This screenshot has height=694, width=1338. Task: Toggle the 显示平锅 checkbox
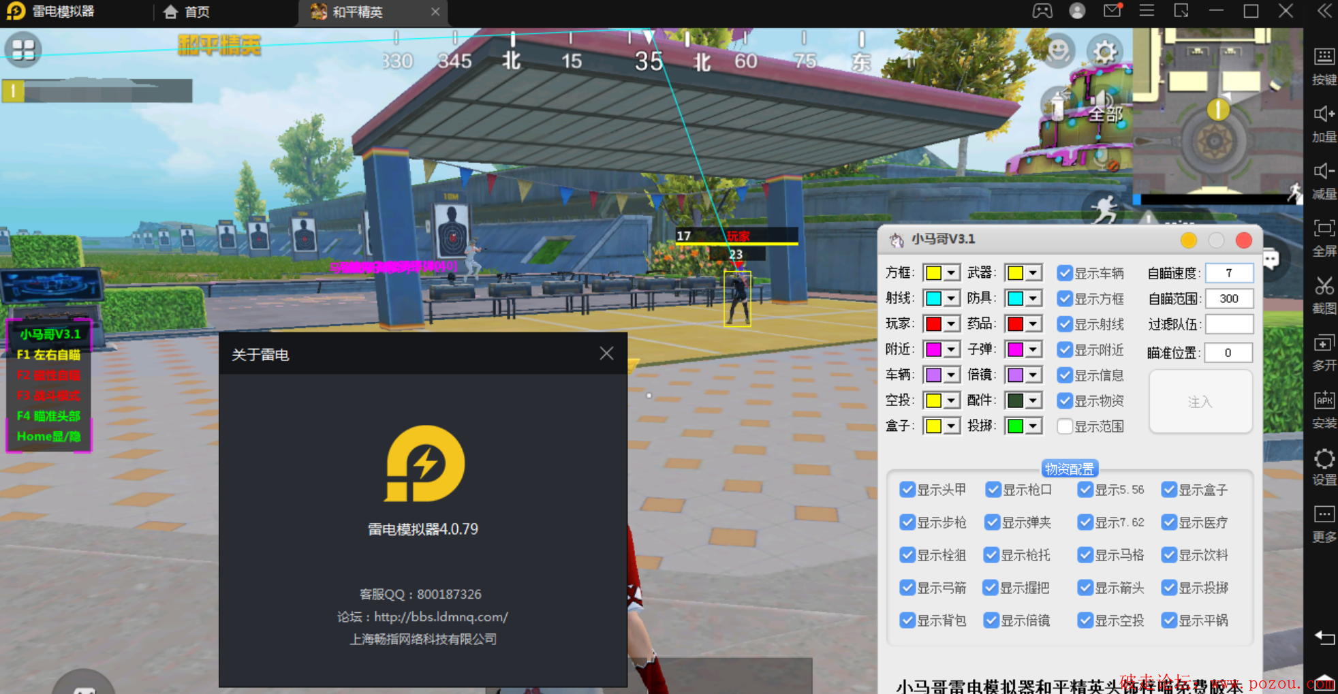click(x=1169, y=620)
